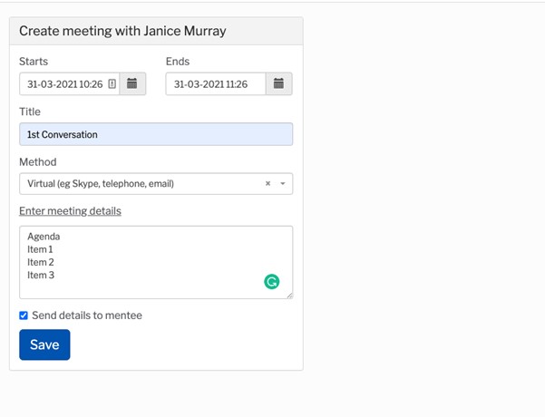Click the 'Title' field label
Viewport: 545px width, 417px height.
click(30, 112)
